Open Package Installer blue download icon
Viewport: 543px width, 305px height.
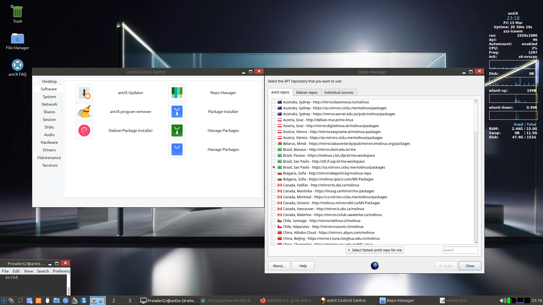177,112
